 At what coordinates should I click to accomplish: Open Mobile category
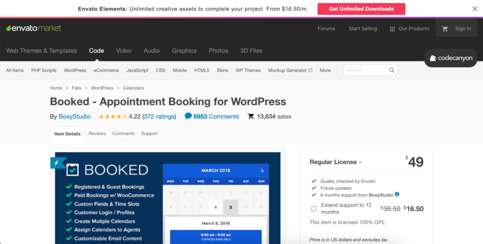point(179,71)
